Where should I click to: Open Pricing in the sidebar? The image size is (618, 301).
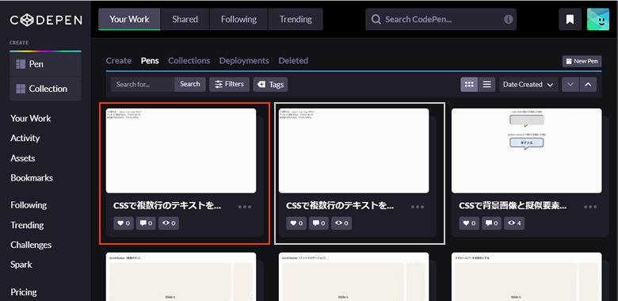click(24, 292)
